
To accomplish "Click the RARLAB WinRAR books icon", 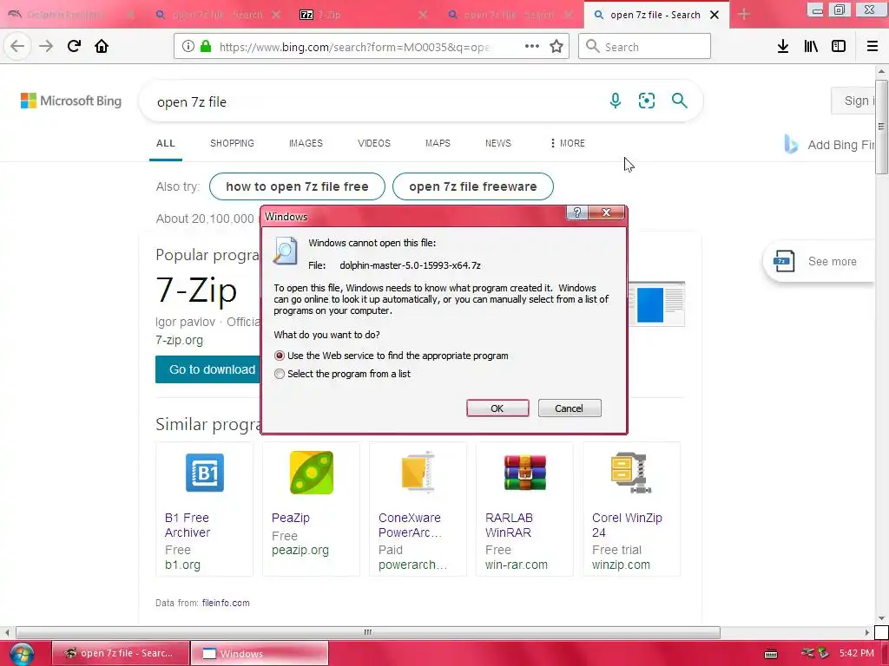I will point(525,473).
